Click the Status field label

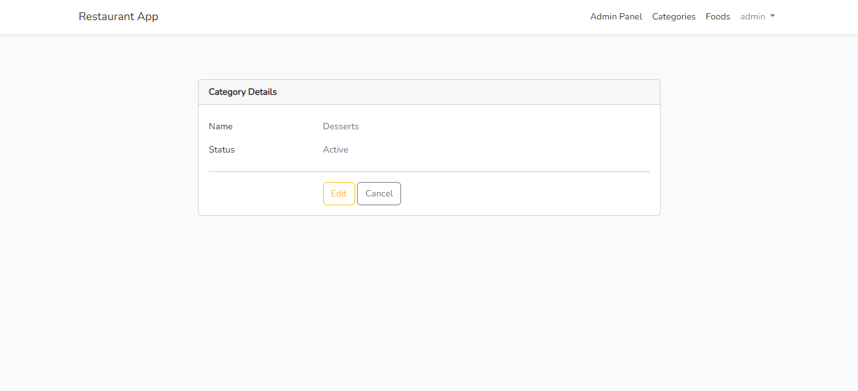221,149
